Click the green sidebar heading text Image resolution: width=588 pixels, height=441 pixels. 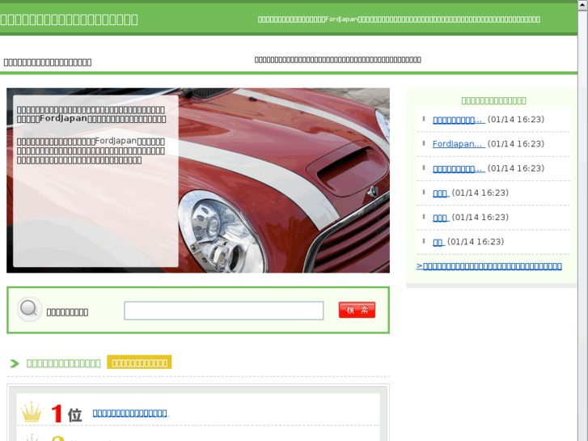pyautogui.click(x=493, y=100)
